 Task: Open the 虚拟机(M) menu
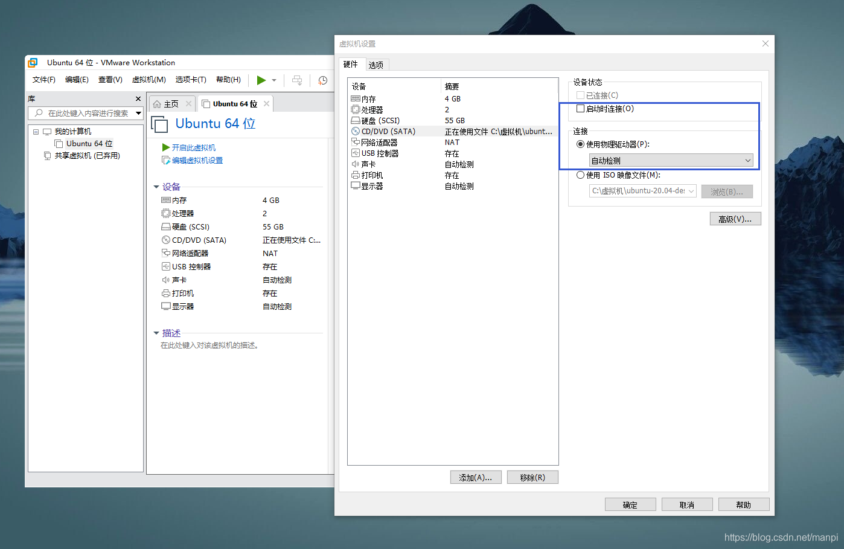149,80
